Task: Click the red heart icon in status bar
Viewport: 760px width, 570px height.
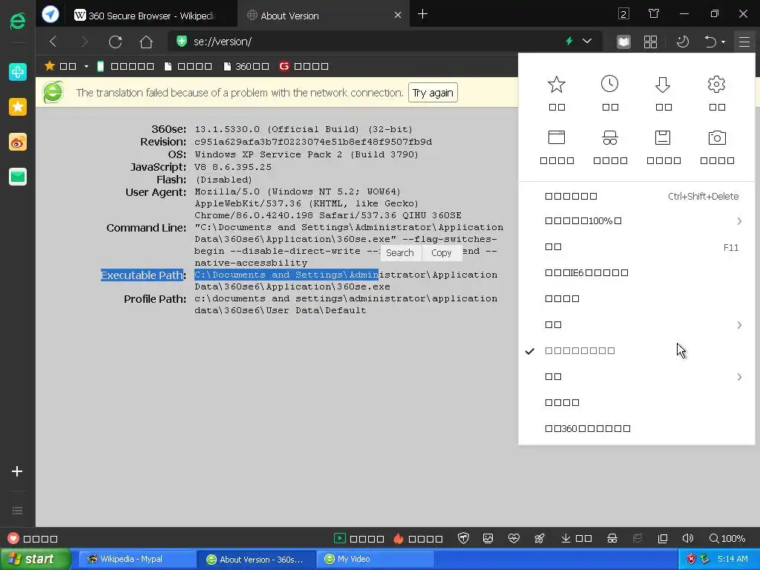Action: [13, 538]
